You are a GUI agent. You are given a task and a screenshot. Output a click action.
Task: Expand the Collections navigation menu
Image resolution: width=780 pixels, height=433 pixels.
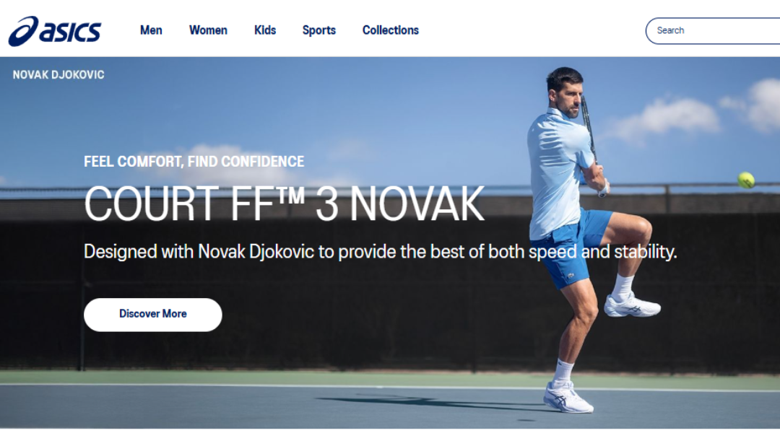(x=391, y=30)
